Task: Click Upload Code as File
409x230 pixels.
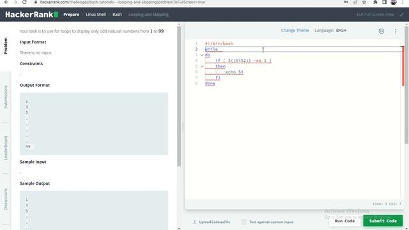Action: click(215, 222)
